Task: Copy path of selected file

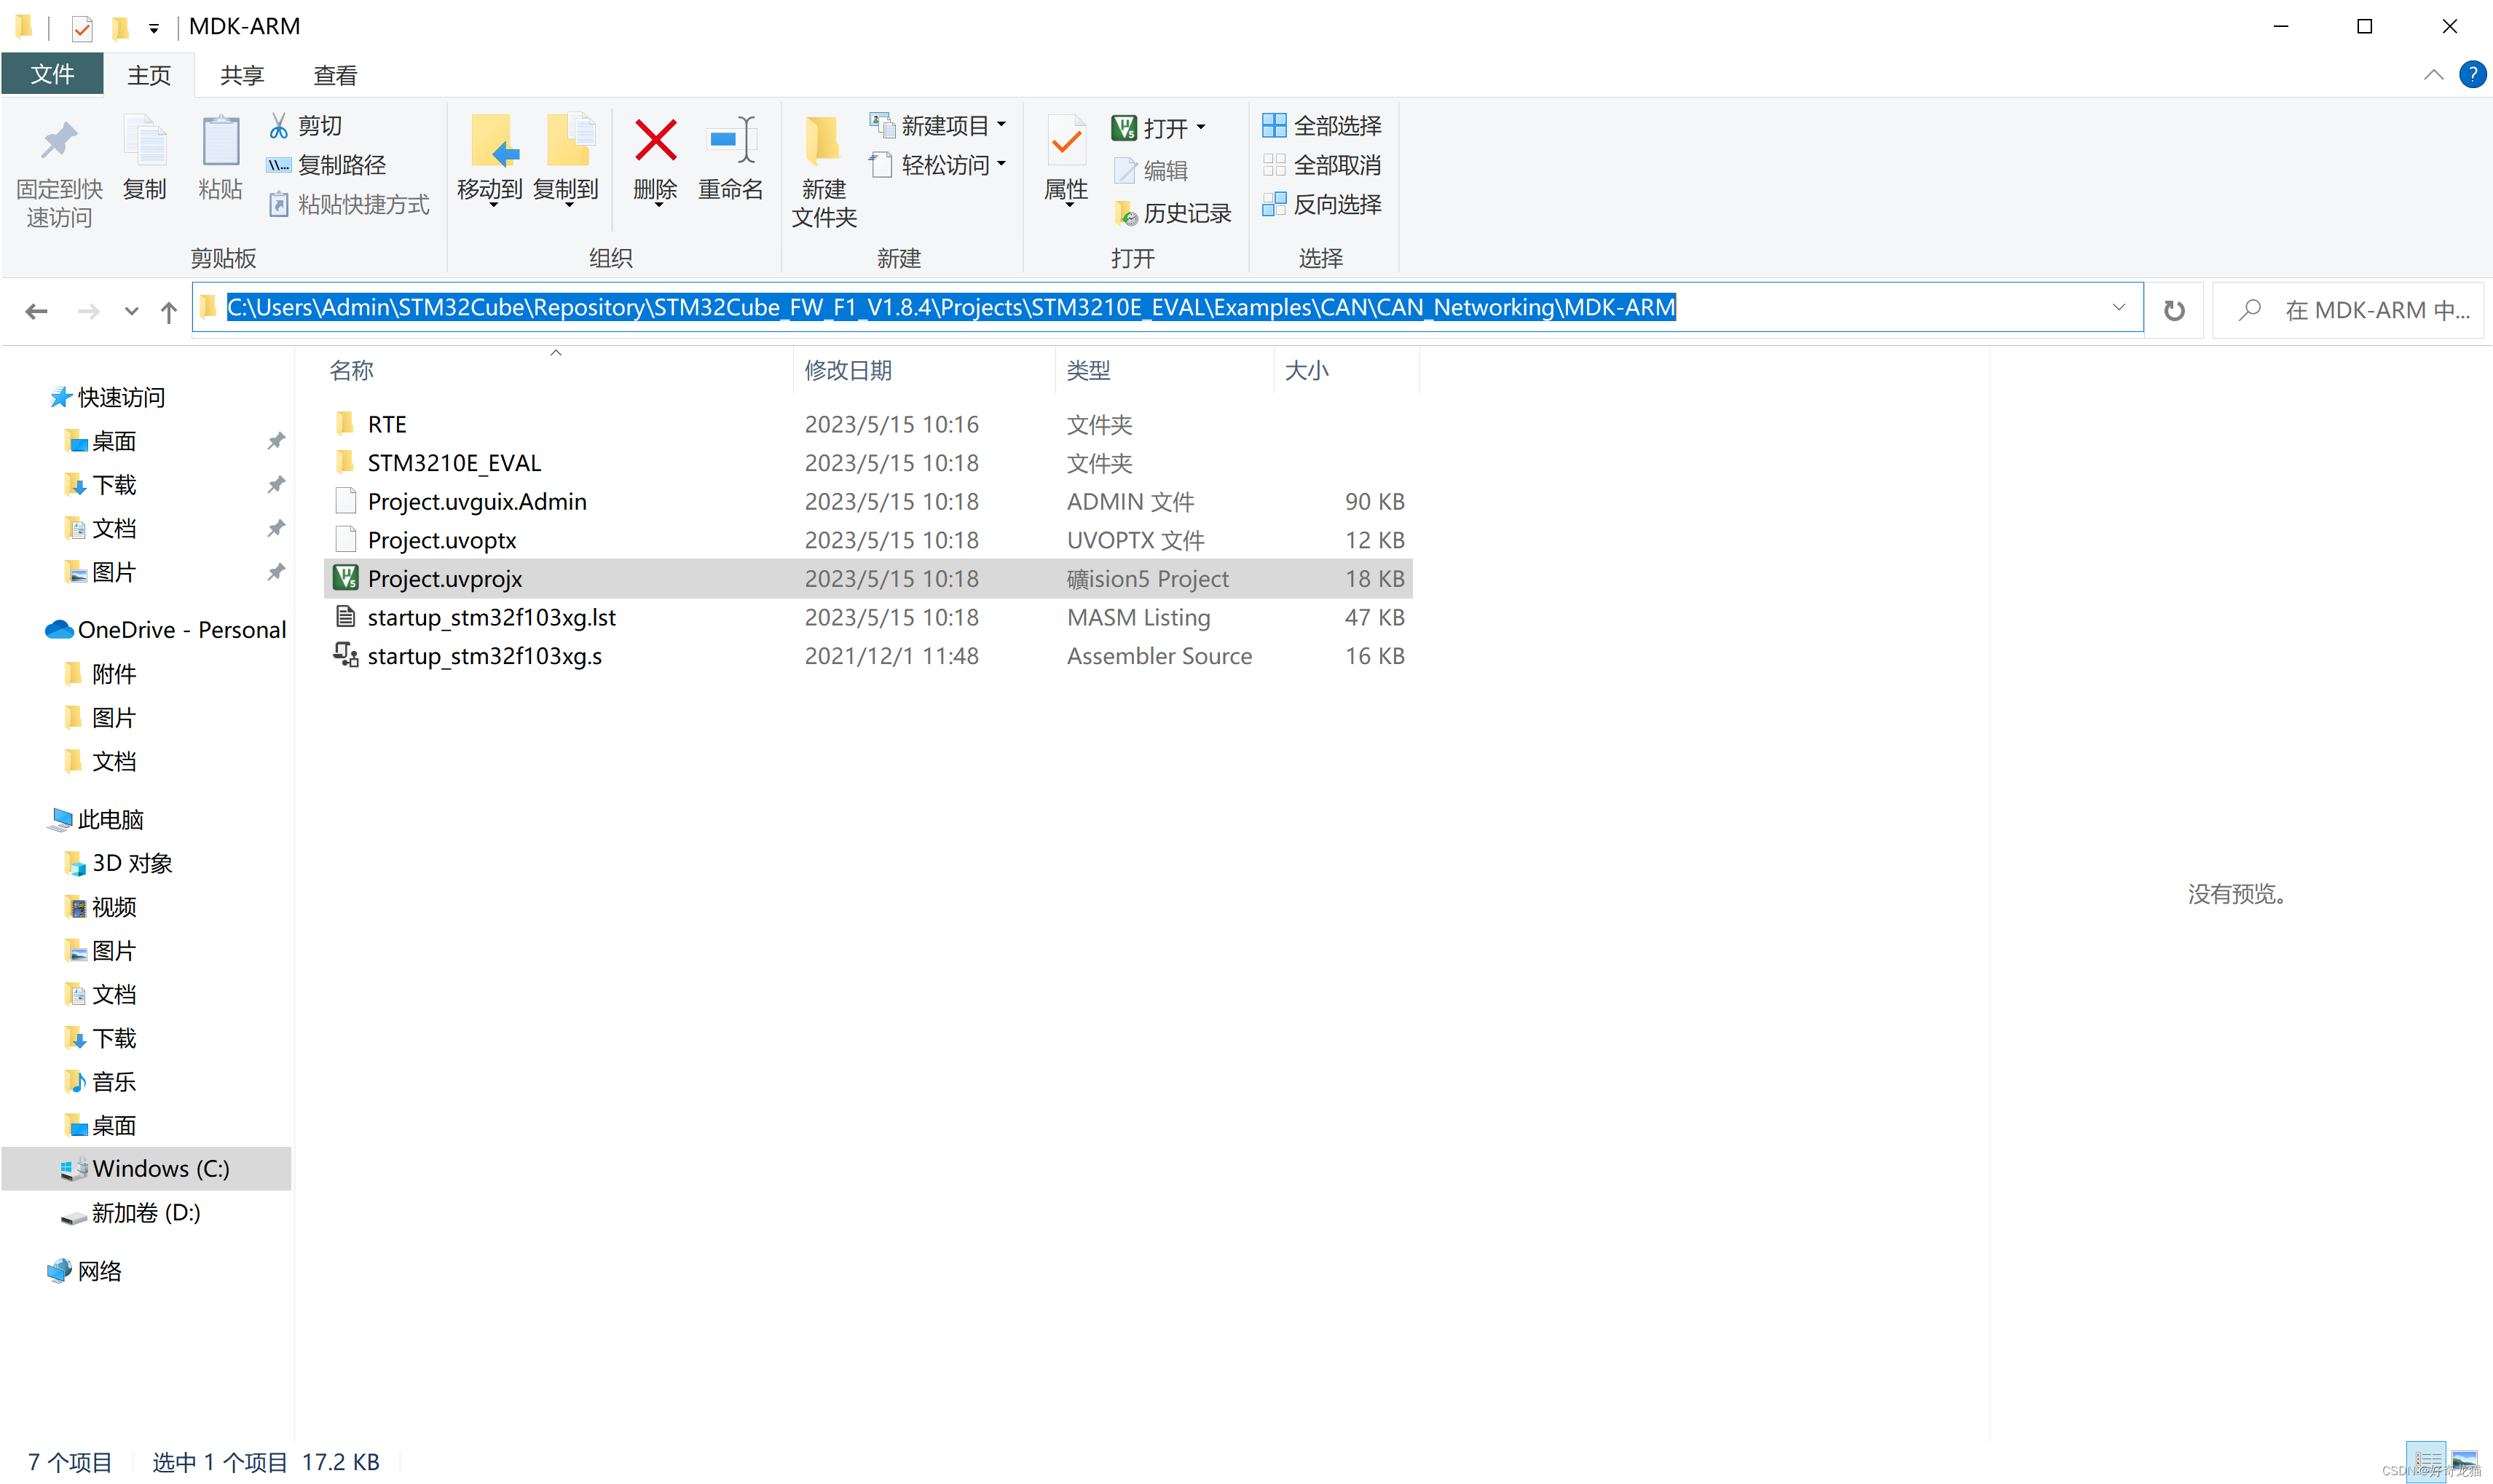Action: (x=326, y=165)
